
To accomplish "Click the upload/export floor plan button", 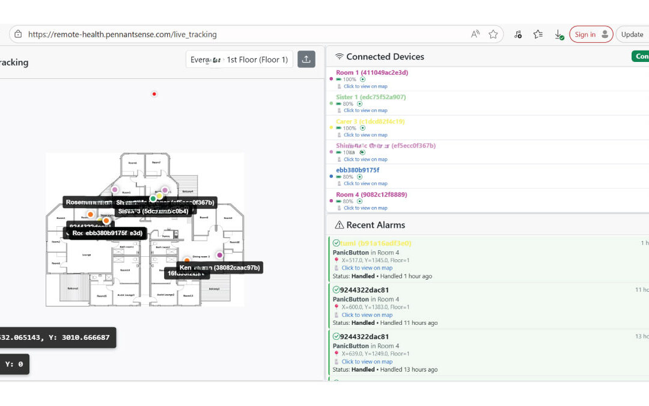I will coord(306,59).
